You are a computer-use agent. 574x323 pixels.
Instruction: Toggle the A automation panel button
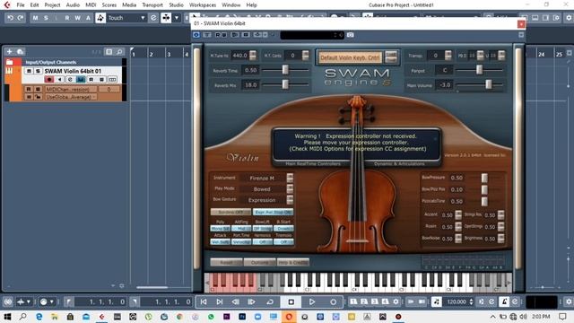coord(88,18)
